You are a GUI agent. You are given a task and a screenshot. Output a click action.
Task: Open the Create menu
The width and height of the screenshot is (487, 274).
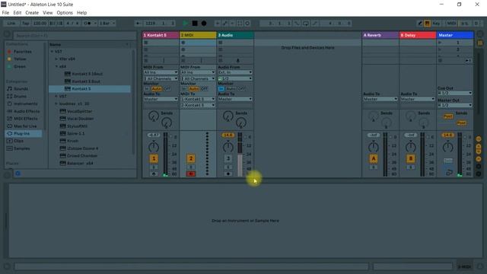(x=32, y=13)
